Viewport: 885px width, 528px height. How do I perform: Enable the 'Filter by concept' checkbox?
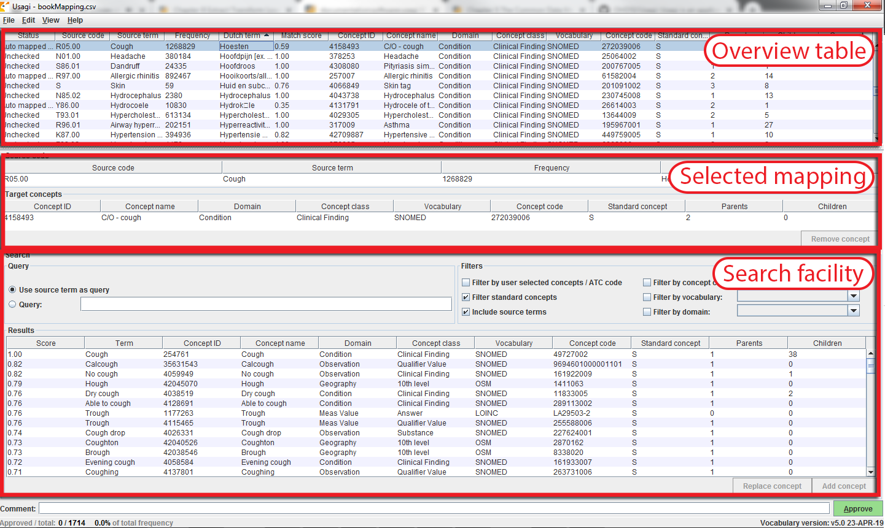[x=647, y=283]
